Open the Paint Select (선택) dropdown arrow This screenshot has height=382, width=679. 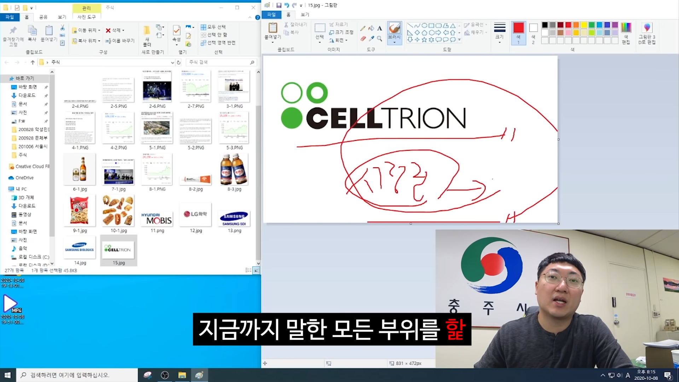320,42
